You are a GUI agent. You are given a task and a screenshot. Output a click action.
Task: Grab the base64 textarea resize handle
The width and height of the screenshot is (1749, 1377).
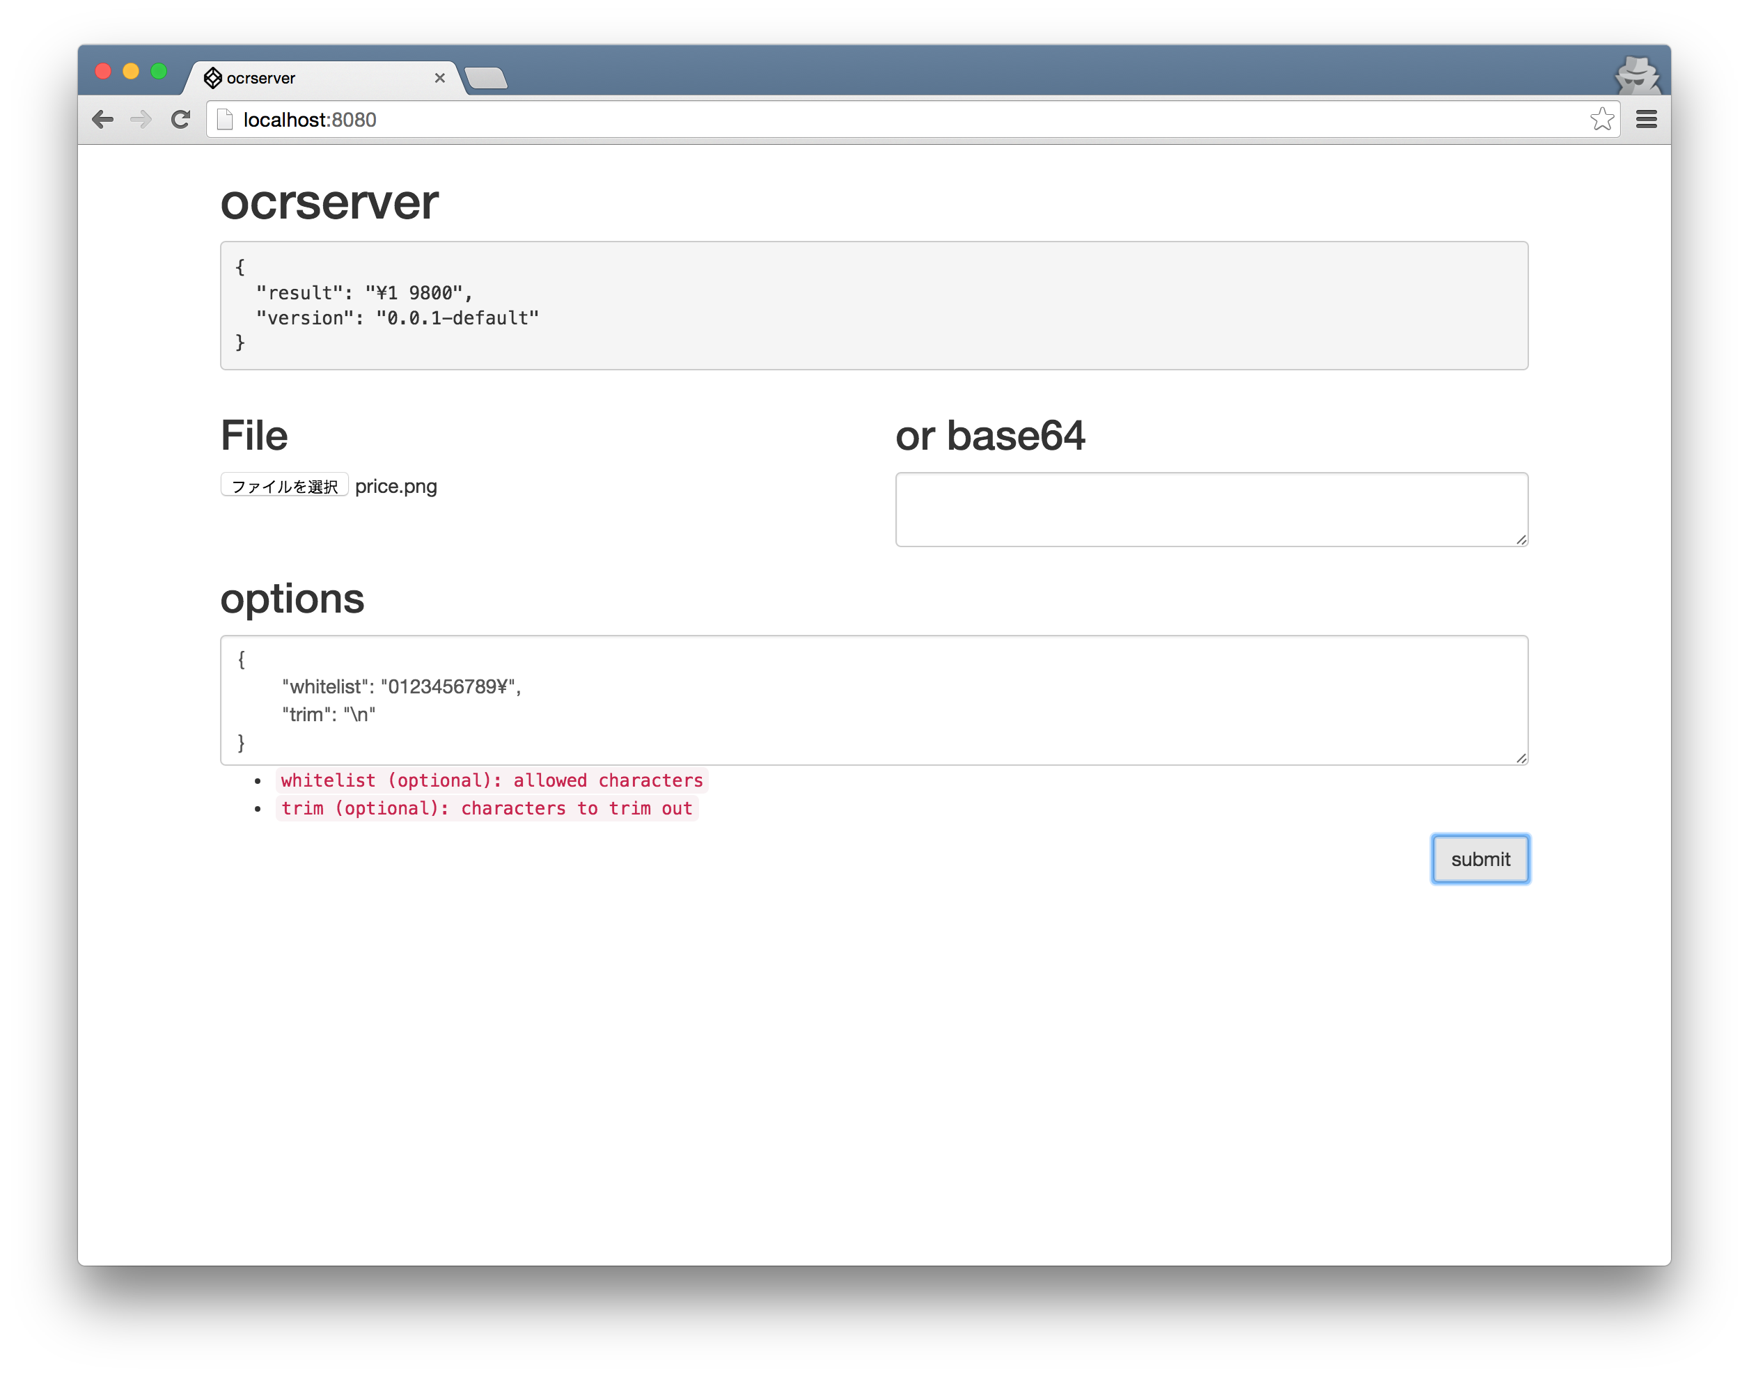[x=1521, y=540]
